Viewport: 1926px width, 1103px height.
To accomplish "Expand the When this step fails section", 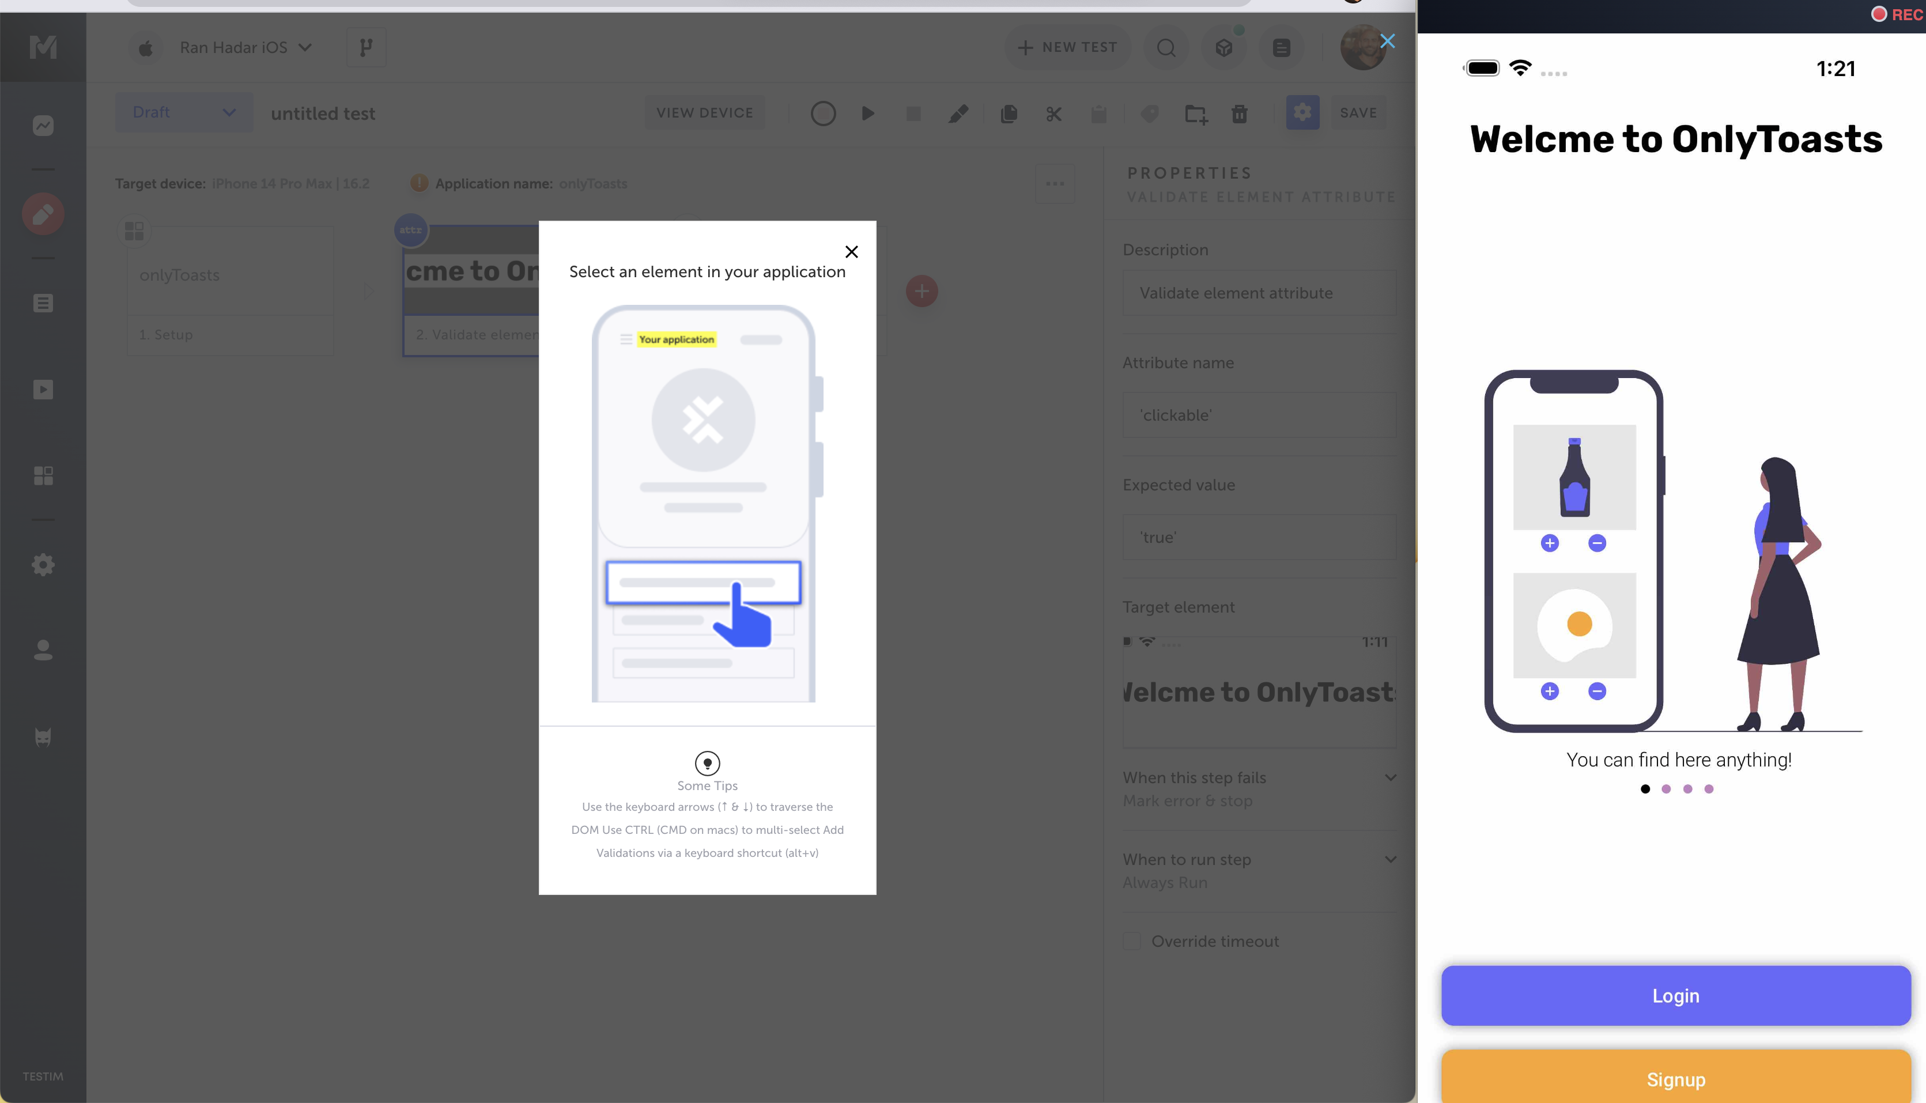I will (x=1260, y=788).
